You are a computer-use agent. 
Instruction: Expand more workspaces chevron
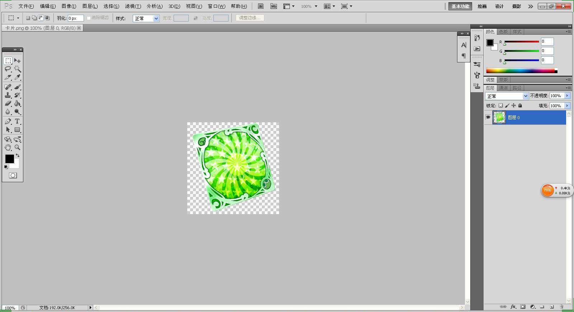(531, 6)
